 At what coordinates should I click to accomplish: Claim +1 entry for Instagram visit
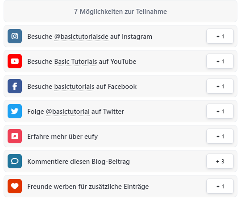pos(220,36)
